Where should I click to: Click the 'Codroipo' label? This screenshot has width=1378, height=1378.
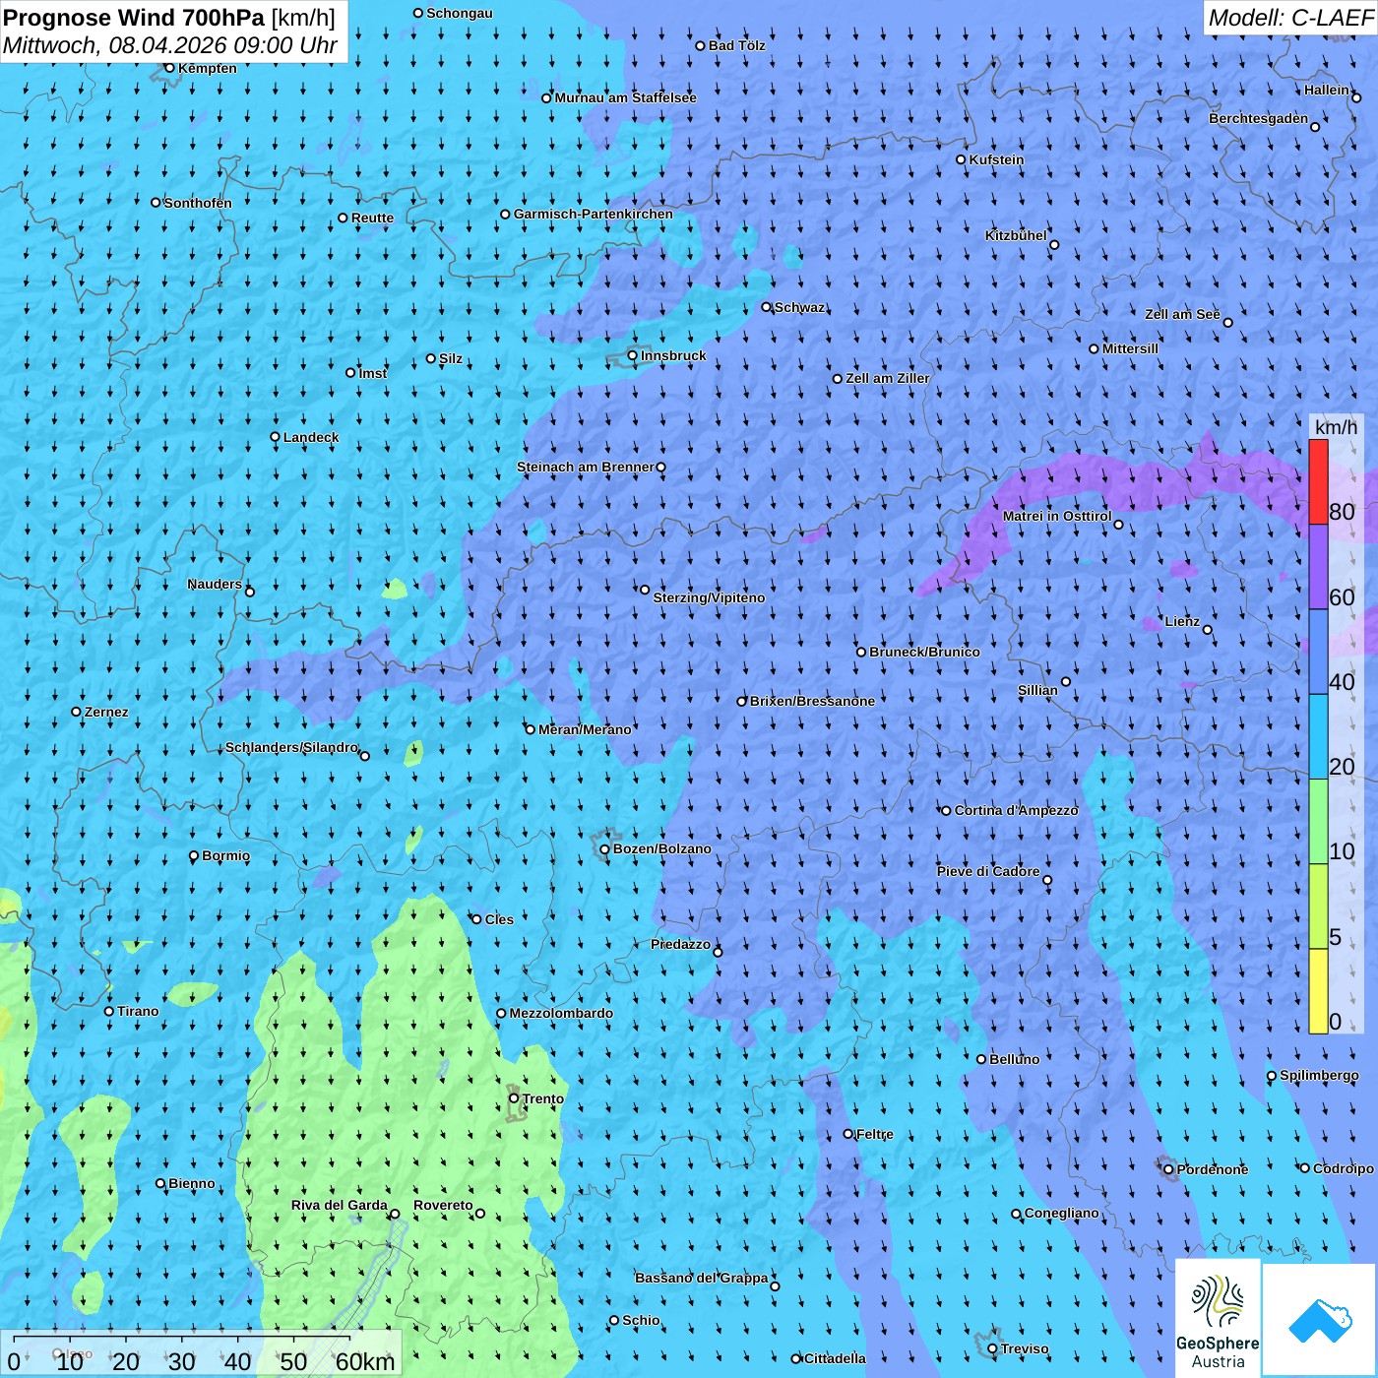pyautogui.click(x=1344, y=1168)
